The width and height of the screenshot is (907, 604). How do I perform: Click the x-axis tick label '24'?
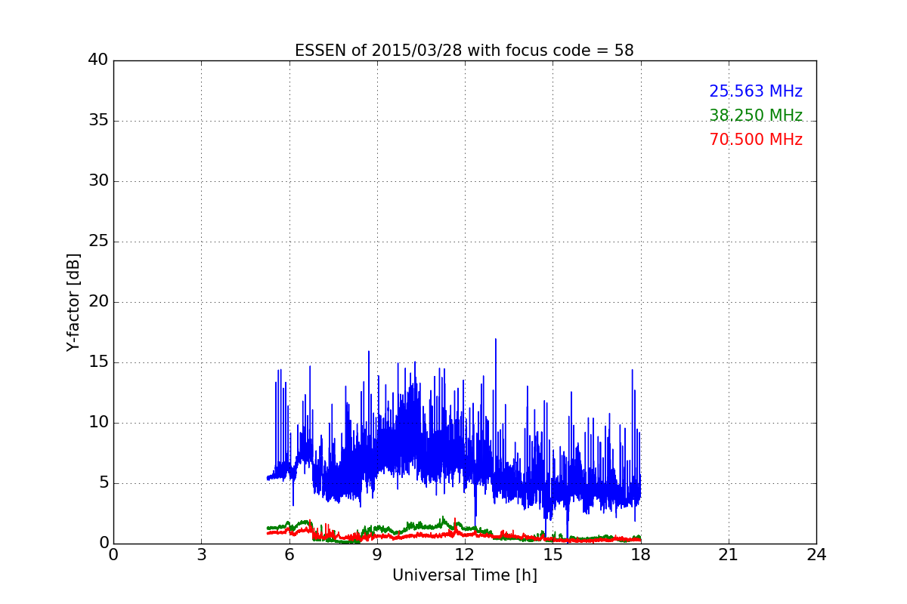816,555
